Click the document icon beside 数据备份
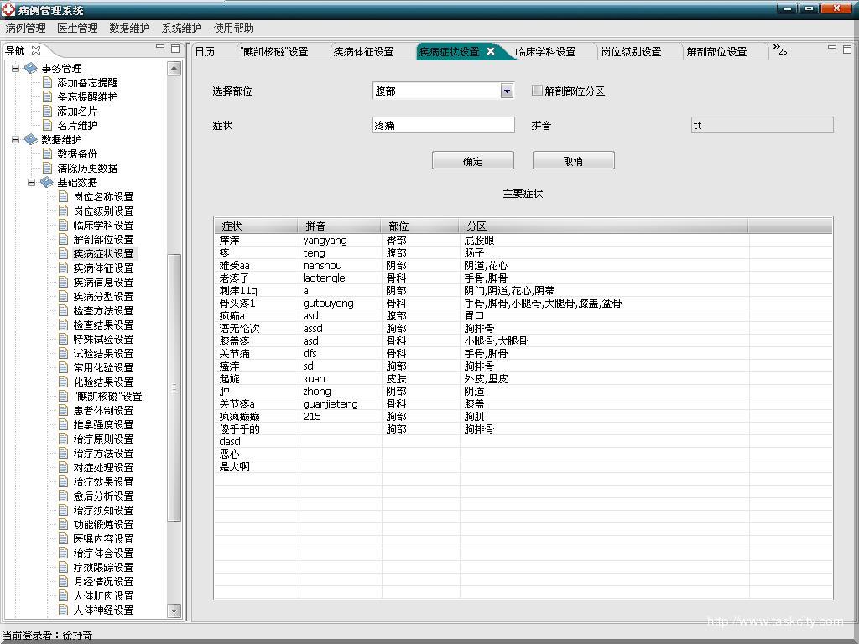Image resolution: width=859 pixels, height=644 pixels. coord(48,153)
